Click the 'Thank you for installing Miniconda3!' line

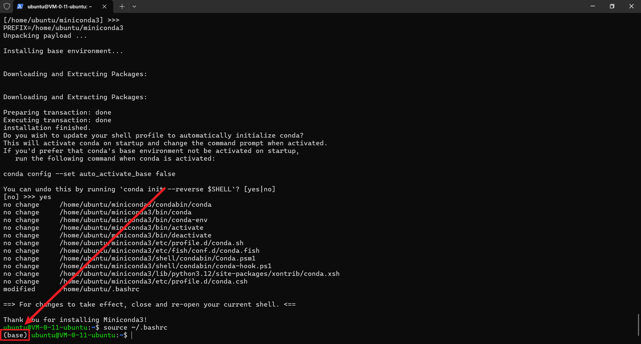75,320
